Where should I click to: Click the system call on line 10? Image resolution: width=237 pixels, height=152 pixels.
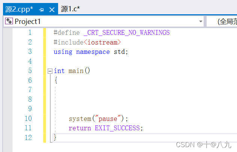coord(80,119)
